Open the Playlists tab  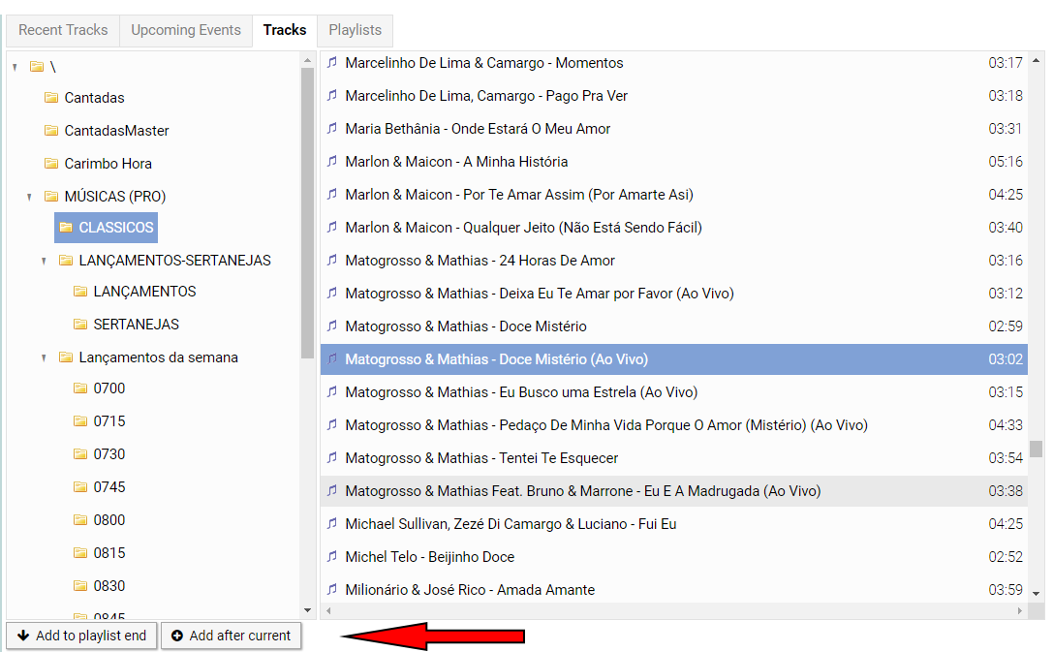(x=355, y=30)
